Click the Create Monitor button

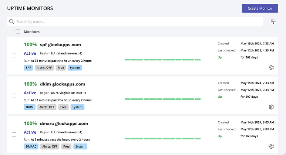tap(260, 8)
